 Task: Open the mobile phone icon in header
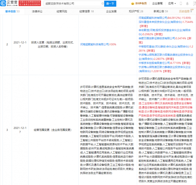[x=181, y=3]
